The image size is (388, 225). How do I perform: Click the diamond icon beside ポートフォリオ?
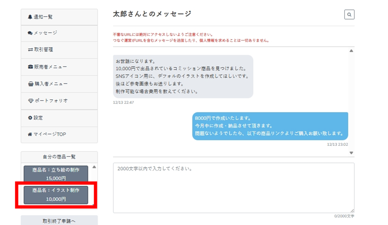[x=31, y=101]
